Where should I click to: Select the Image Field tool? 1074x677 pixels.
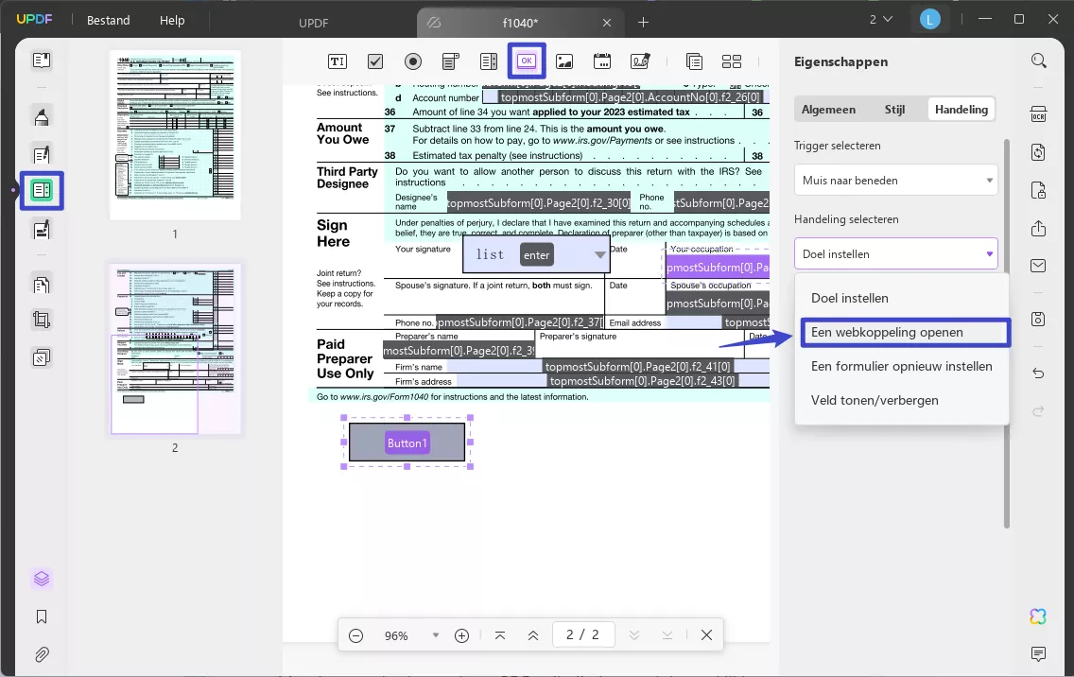coord(564,61)
